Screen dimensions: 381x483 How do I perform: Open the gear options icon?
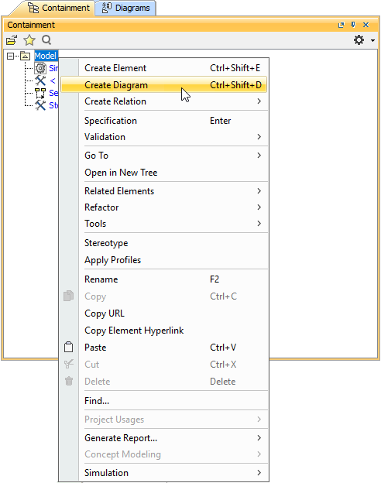[x=359, y=40]
